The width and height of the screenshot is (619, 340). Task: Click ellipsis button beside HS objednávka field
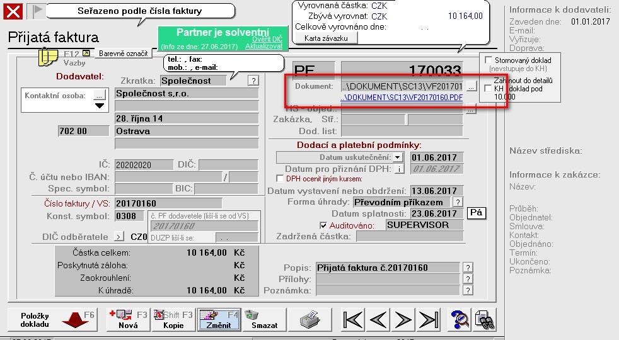tap(471, 110)
